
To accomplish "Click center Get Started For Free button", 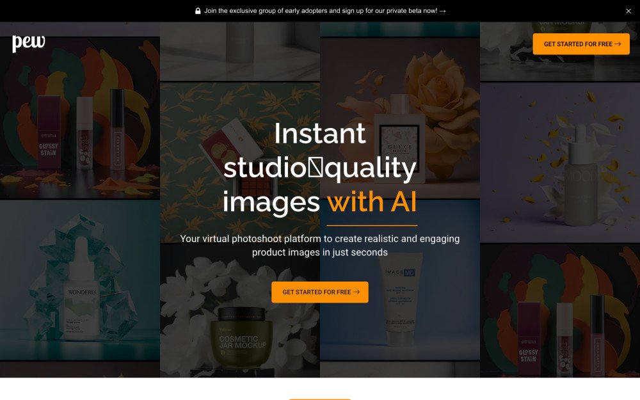I will click(320, 292).
